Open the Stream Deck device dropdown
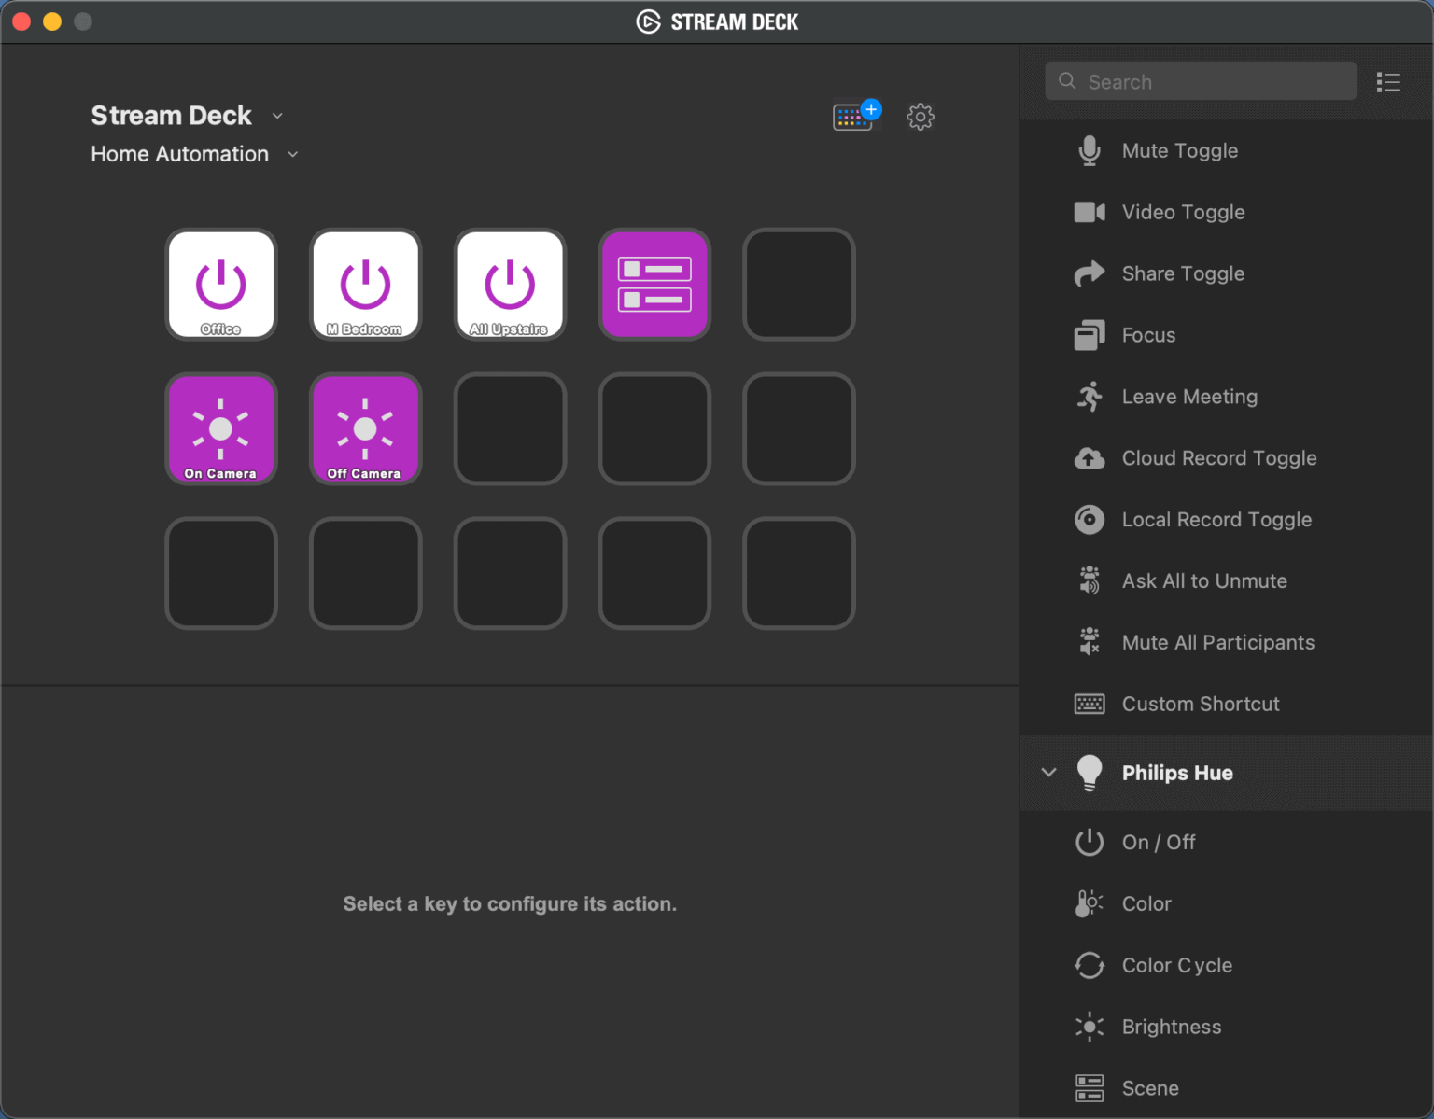Screen dimensions: 1434x1119 coord(277,116)
